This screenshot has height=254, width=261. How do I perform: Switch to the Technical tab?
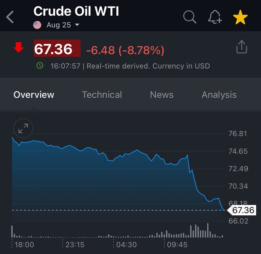pyautogui.click(x=102, y=95)
